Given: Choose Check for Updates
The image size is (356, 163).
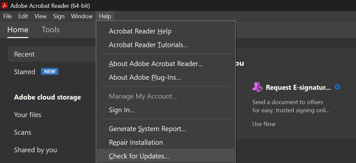Looking at the screenshot, I should (139, 156).
